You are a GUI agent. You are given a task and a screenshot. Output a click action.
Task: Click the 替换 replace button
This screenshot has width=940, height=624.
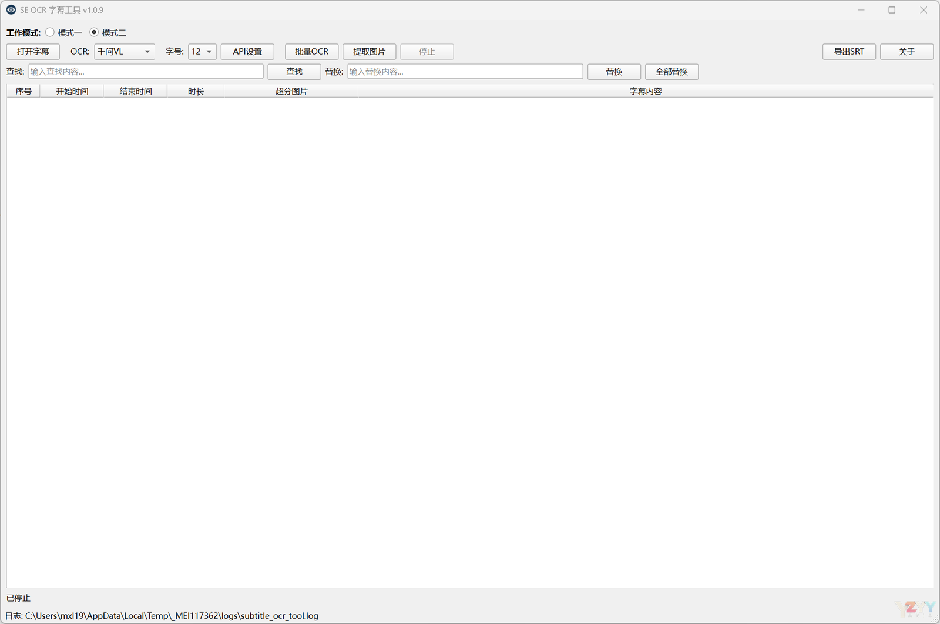tap(614, 72)
